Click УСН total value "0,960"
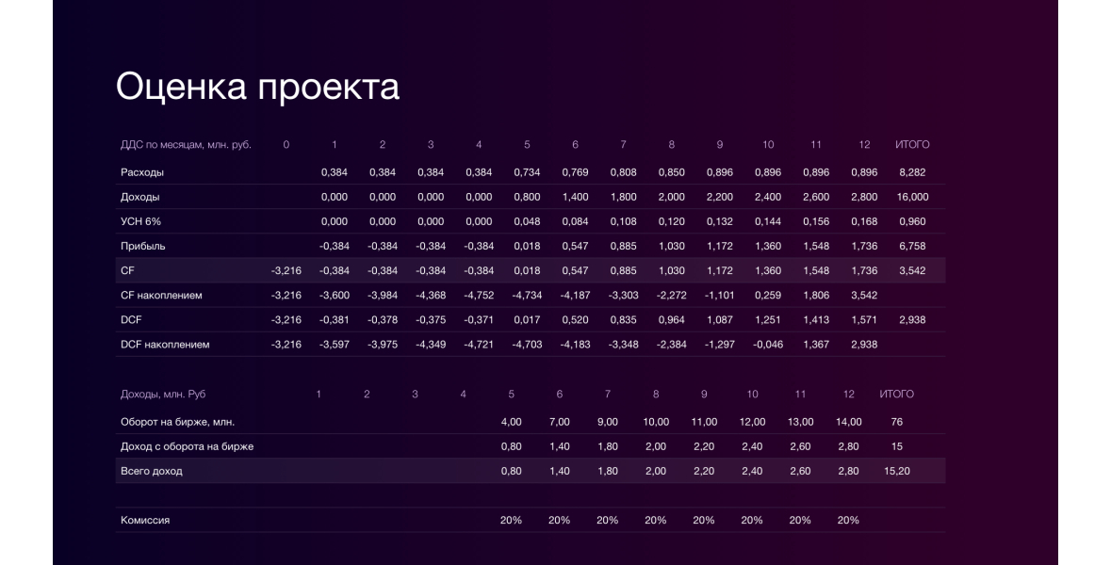Screen dimensions: 1111x565 tap(912, 221)
